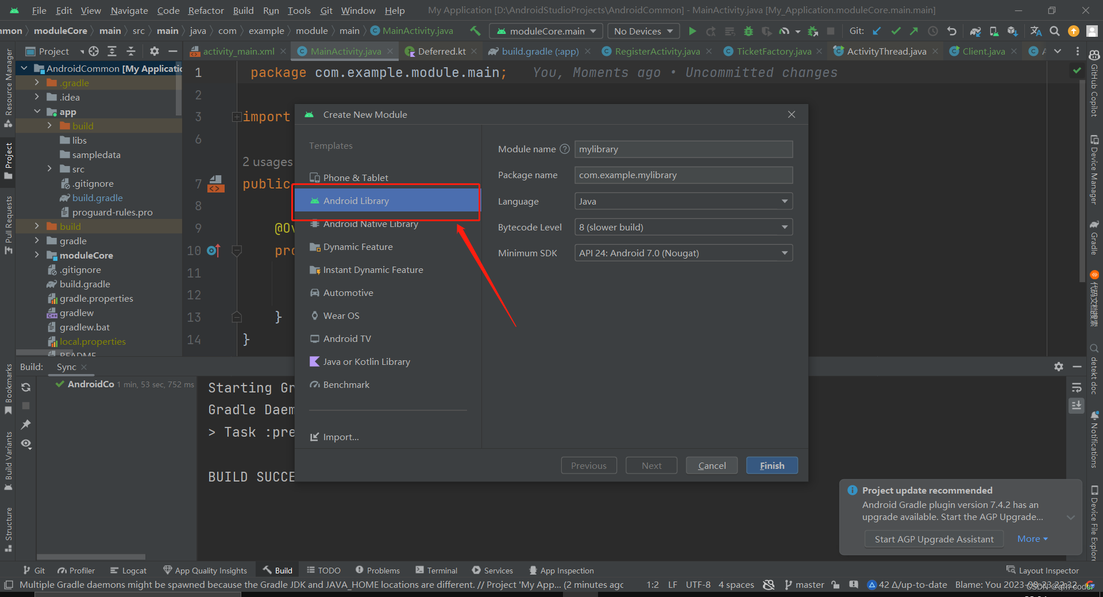Close the Create New Module dialog
1103x597 pixels.
point(792,114)
